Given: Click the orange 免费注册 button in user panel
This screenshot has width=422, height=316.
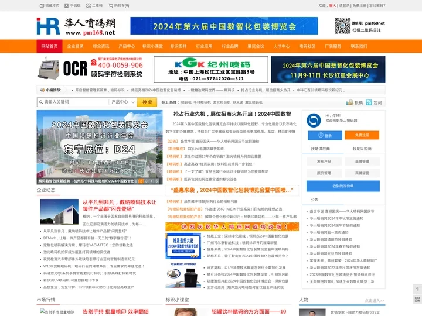Looking at the screenshot, I should pyautogui.click(x=362, y=135).
